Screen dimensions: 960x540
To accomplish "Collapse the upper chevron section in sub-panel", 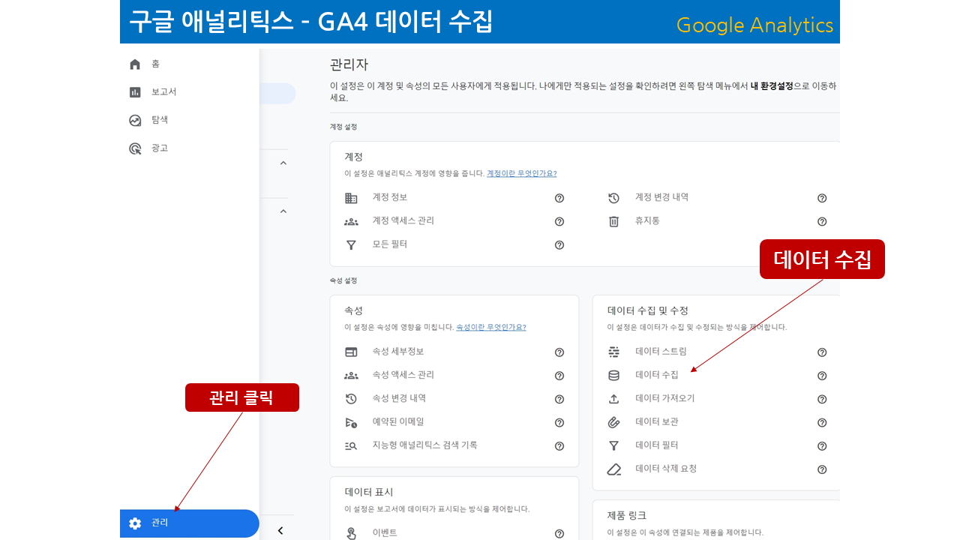I will click(x=283, y=163).
